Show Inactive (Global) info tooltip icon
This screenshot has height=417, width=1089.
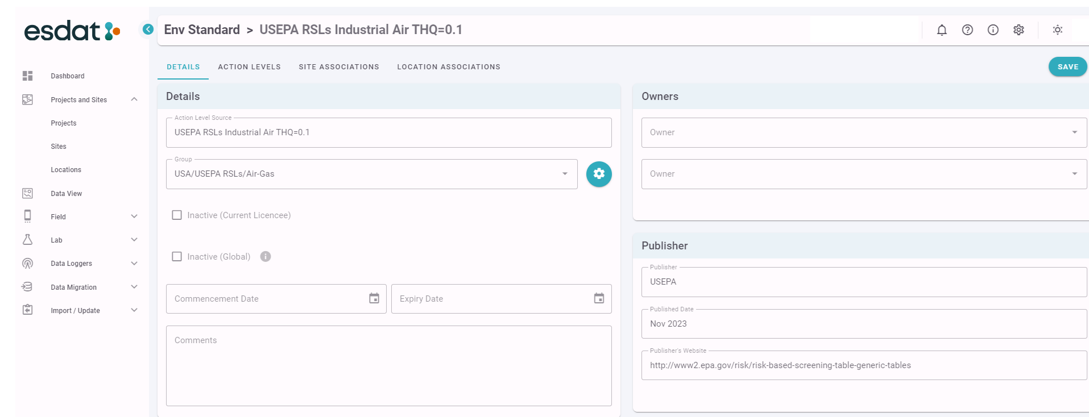(x=266, y=257)
